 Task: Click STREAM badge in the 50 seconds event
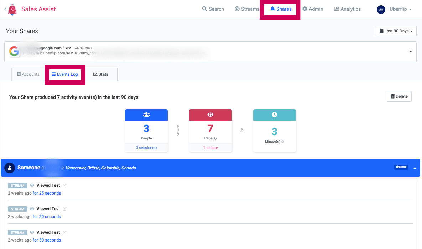tap(17, 232)
